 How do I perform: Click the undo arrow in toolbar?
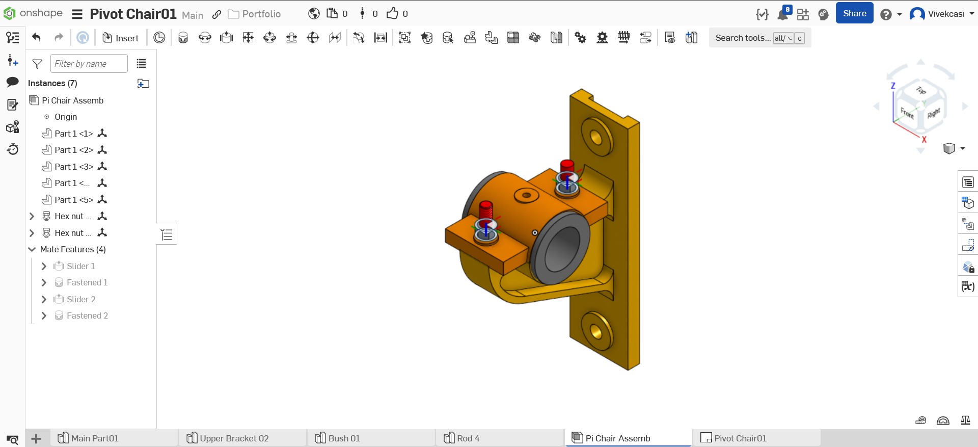pyautogui.click(x=36, y=38)
